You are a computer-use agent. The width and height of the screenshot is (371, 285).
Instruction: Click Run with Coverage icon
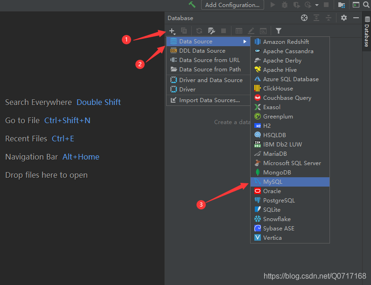[x=297, y=5]
